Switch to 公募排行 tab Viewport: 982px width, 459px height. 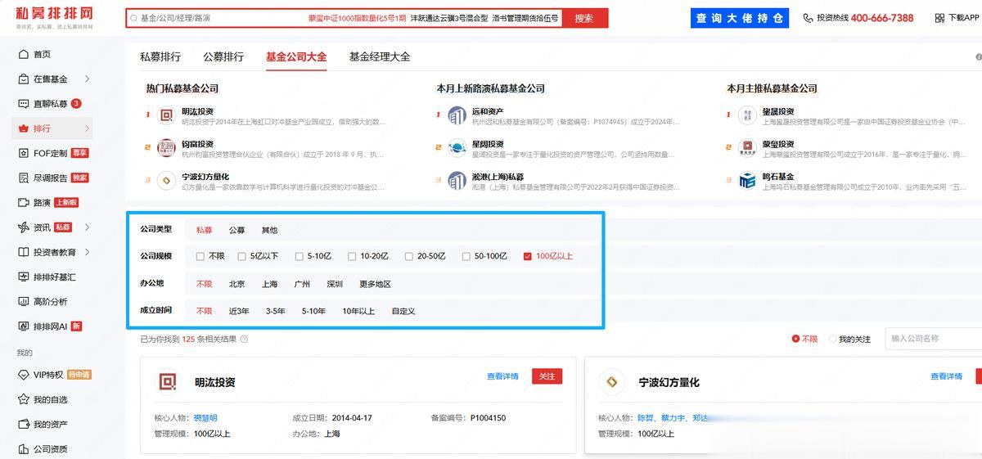[x=223, y=56]
